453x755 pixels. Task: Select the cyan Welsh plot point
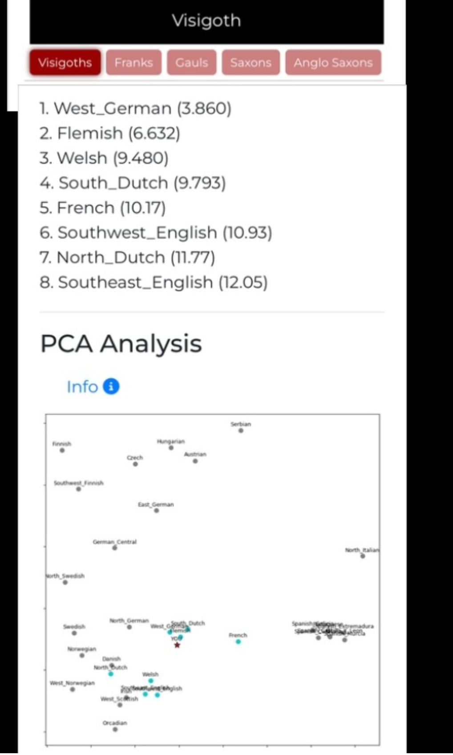tap(151, 681)
